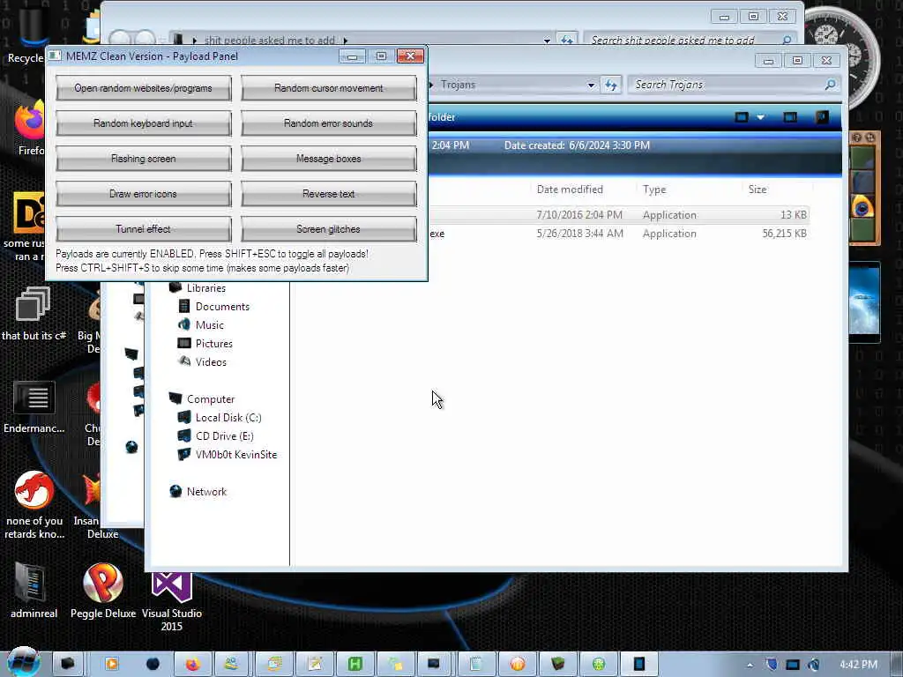The image size is (903, 677).
Task: Click the volume tray icon
Action: tap(814, 665)
